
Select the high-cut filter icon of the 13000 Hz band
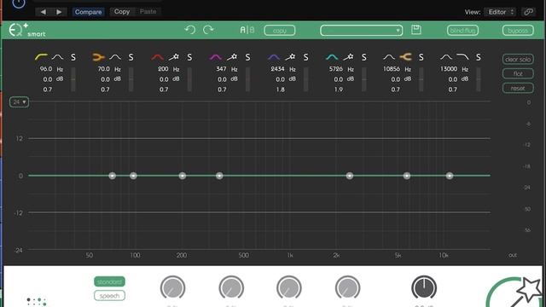[462, 57]
